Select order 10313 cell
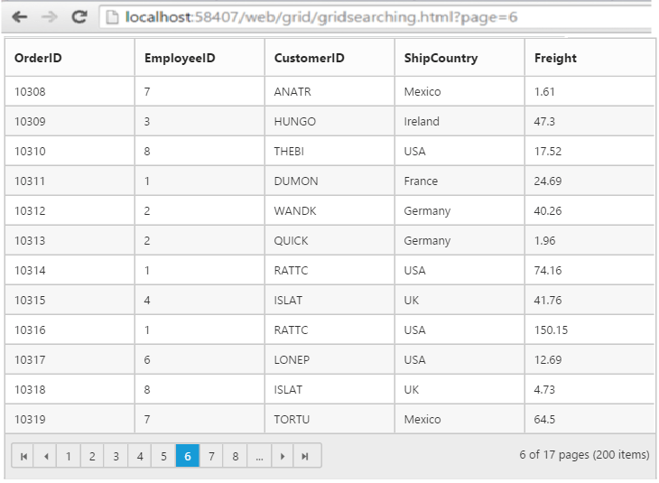Image resolution: width=659 pixels, height=483 pixels. click(70, 240)
